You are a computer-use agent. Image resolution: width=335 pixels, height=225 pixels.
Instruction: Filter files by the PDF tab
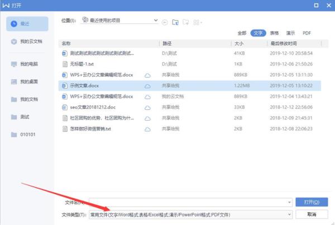[307, 33]
